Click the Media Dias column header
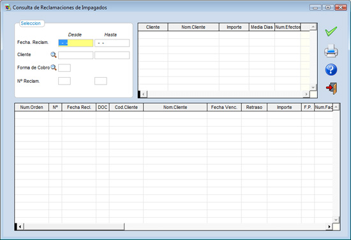The width and height of the screenshot is (351, 240). click(x=262, y=27)
